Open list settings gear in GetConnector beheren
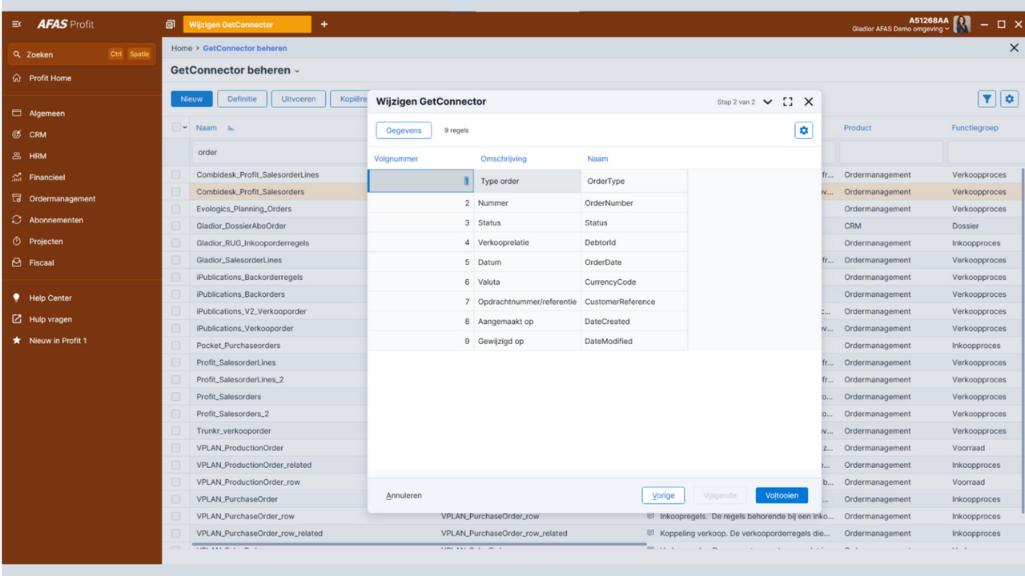 click(1009, 99)
